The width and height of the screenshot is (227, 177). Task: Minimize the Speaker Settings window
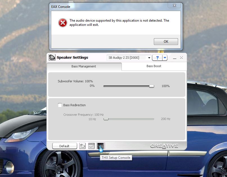coord(175,58)
